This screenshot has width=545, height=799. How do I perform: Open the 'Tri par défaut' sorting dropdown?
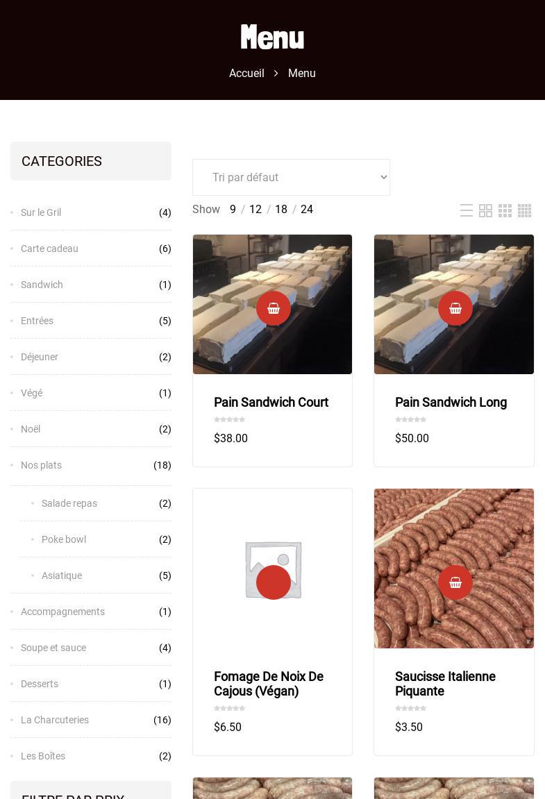point(291,178)
